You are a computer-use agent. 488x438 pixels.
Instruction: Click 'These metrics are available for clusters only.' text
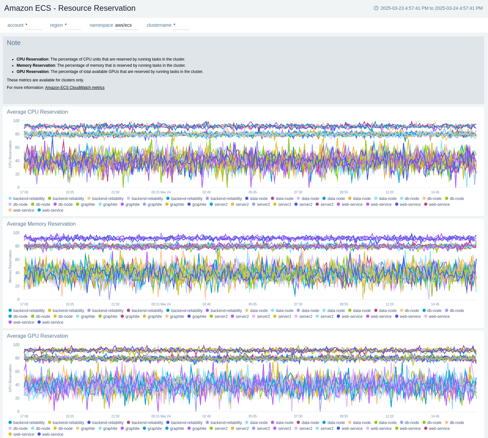pos(45,80)
